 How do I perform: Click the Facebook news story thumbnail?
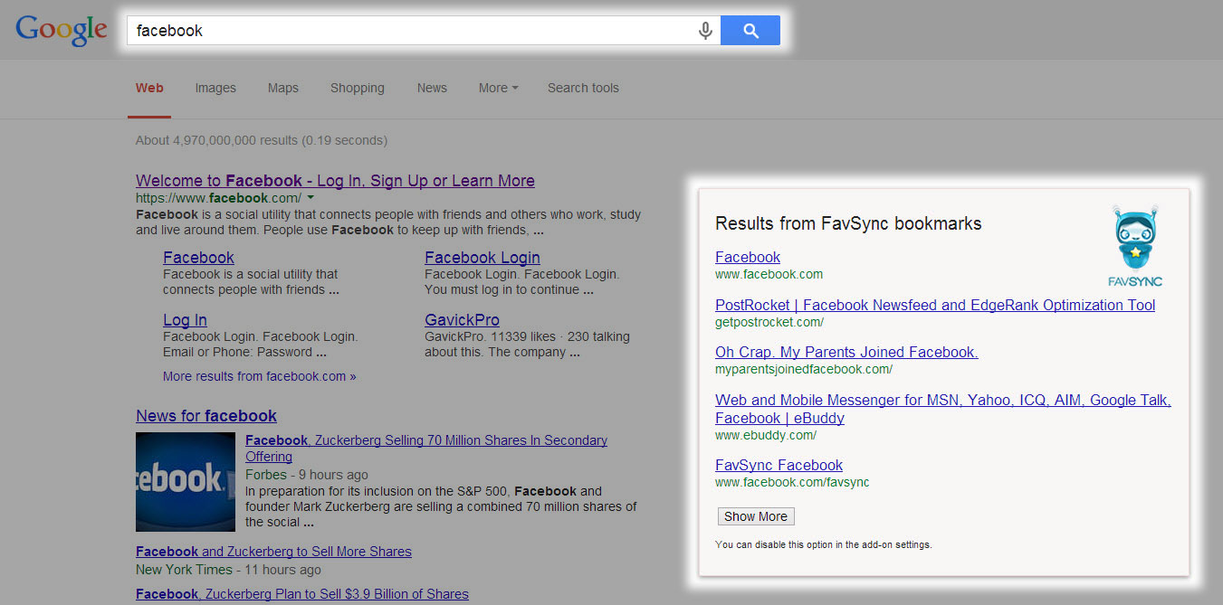[x=186, y=481]
